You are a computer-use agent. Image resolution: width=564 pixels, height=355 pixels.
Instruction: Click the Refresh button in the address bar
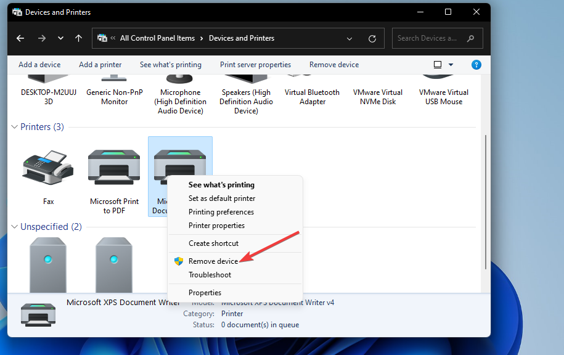coord(372,38)
